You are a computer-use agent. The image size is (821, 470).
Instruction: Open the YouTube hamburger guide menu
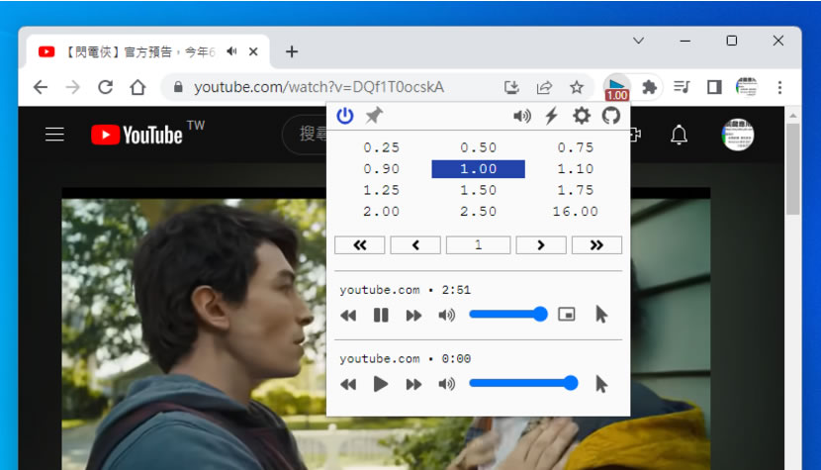coord(55,135)
